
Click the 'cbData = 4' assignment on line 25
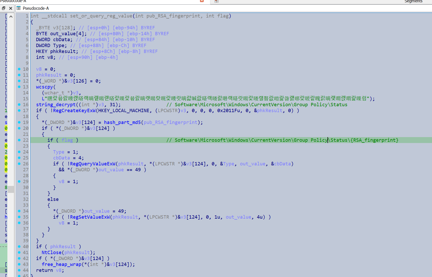pos(68,158)
